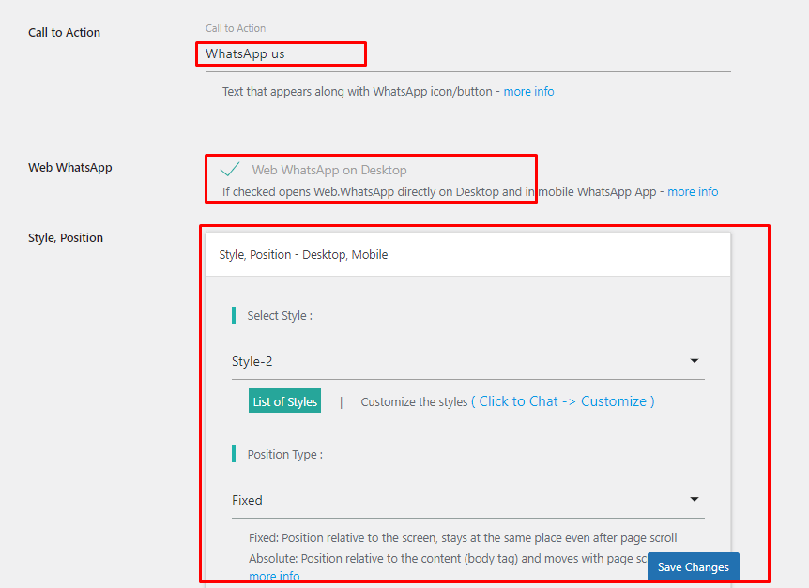Viewport: 809px width, 588px height.
Task: Click the List of Styles button
Action: 284,401
